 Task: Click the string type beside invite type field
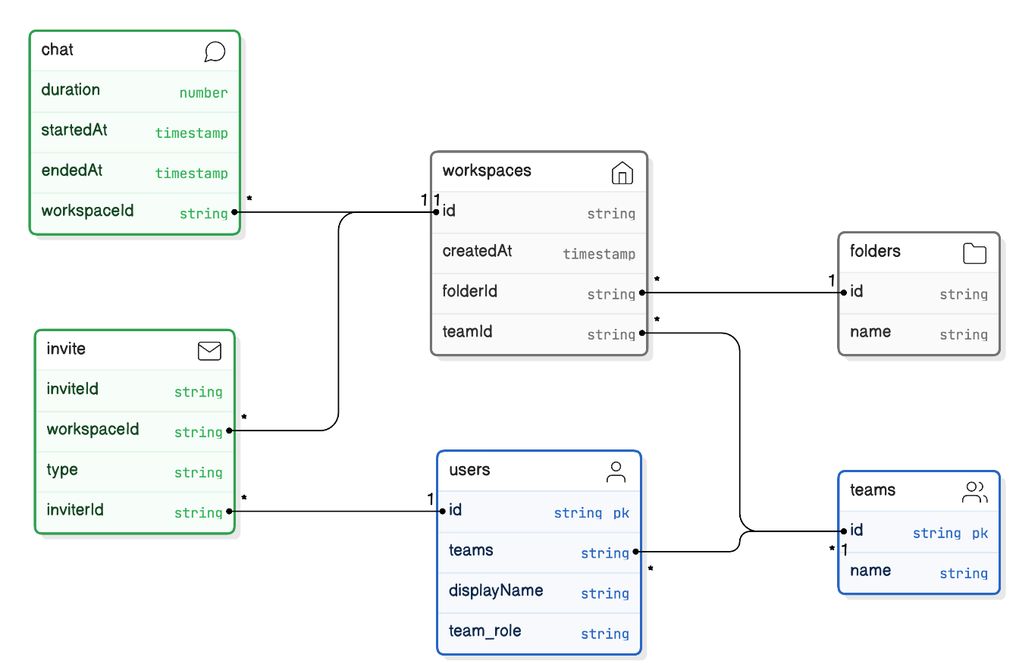[x=198, y=473]
